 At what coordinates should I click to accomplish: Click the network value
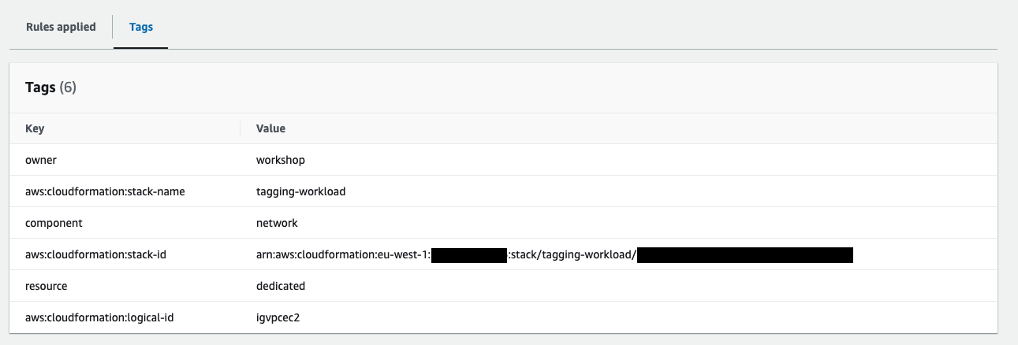click(277, 223)
